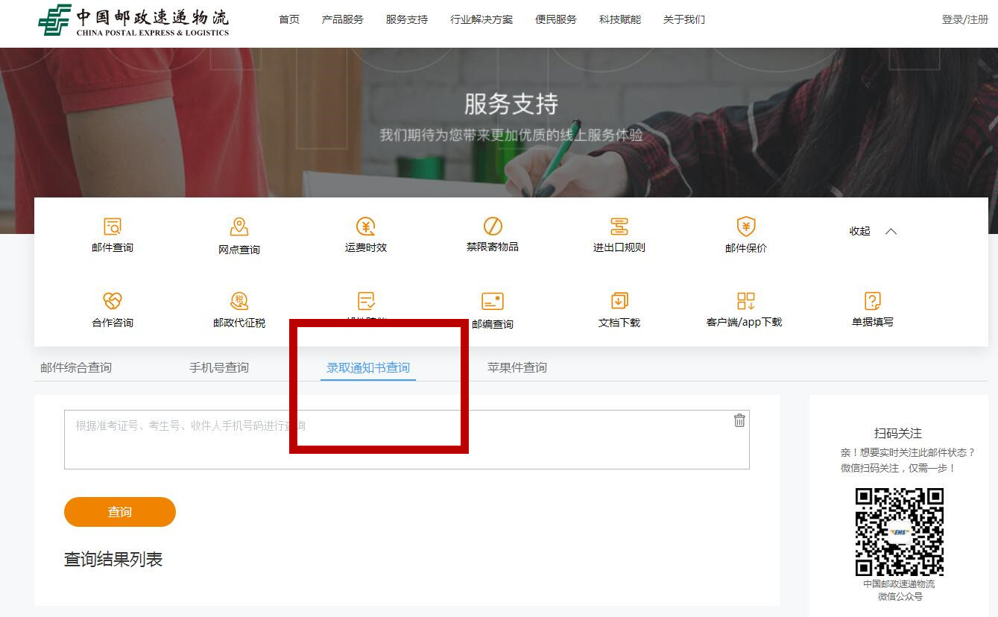Open the 邮编查询 postal code lookup icon
Screen dimensions: 998x617
pyautogui.click(x=491, y=308)
